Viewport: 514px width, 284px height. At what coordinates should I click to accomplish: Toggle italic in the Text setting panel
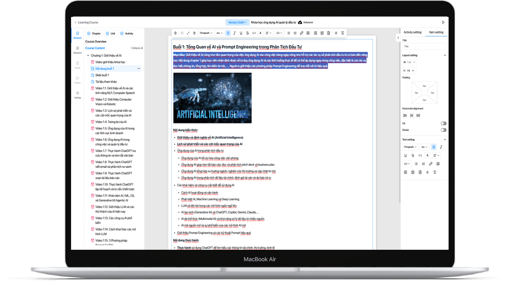(441, 147)
